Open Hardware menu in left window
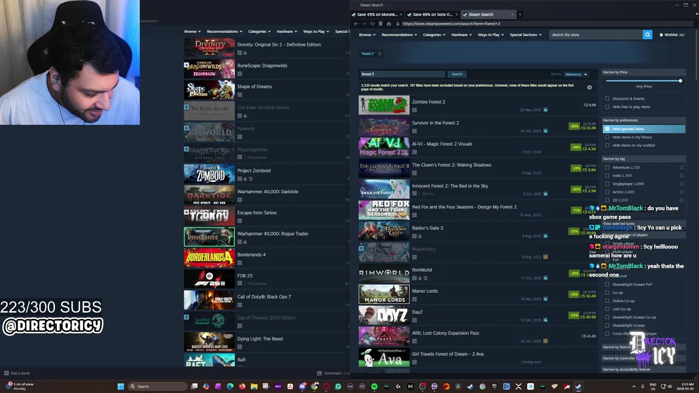The height and width of the screenshot is (393, 699). [x=287, y=31]
